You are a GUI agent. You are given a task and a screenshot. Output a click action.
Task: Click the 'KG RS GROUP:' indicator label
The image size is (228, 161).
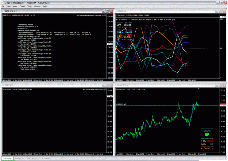(x=121, y=20)
